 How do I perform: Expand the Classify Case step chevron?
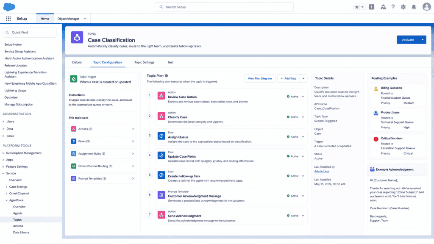click(x=303, y=117)
